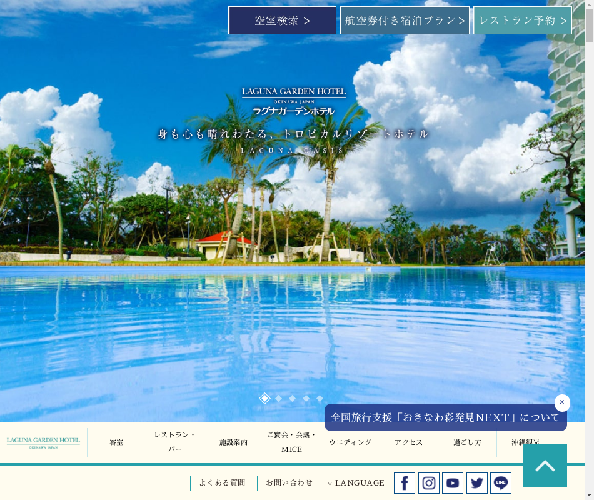The image size is (594, 500).
Task: Jump to the last carousel slide dot
Action: pos(320,398)
